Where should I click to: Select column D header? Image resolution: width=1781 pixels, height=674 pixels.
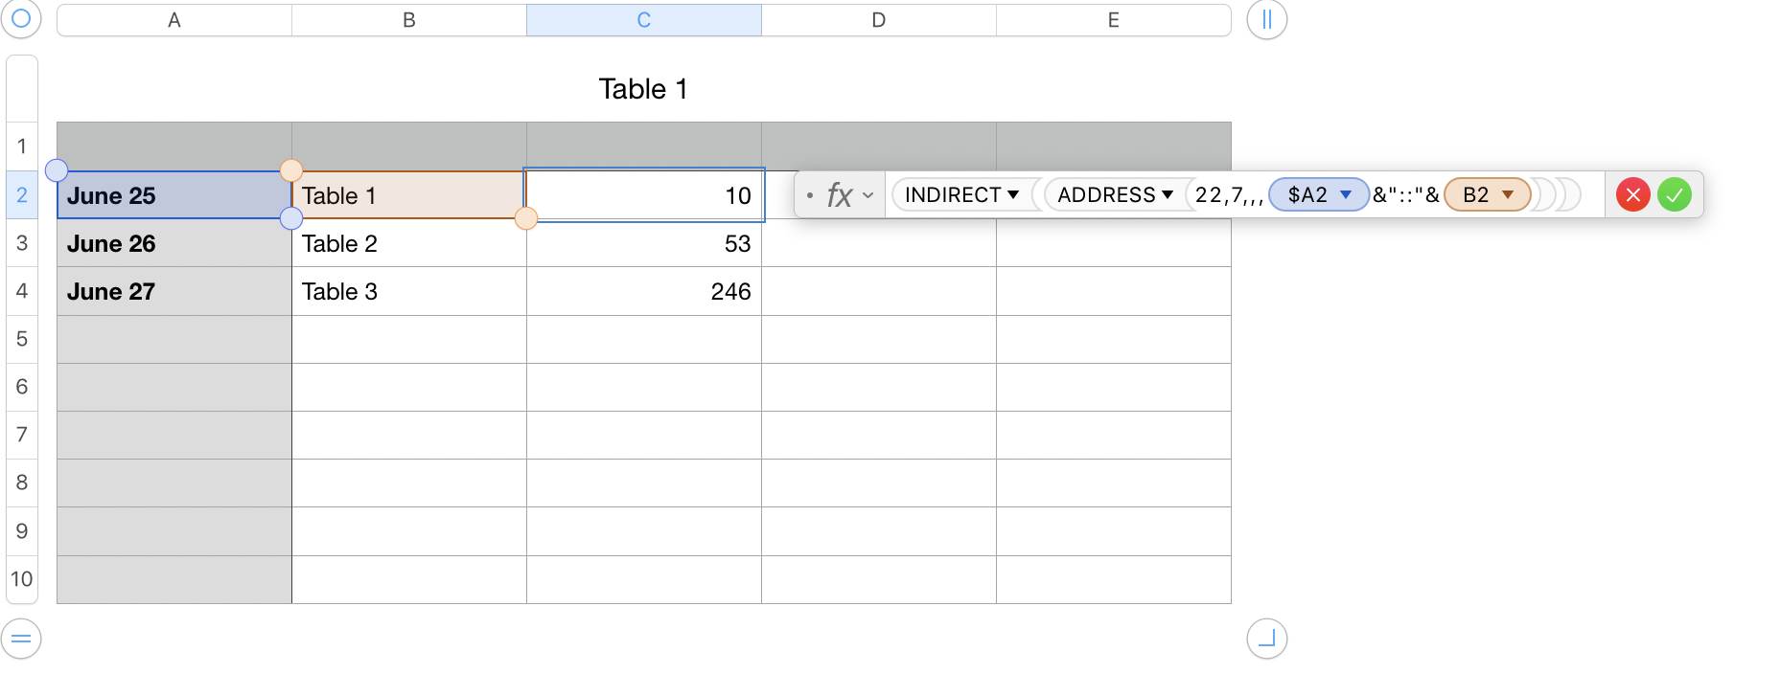pos(878,20)
